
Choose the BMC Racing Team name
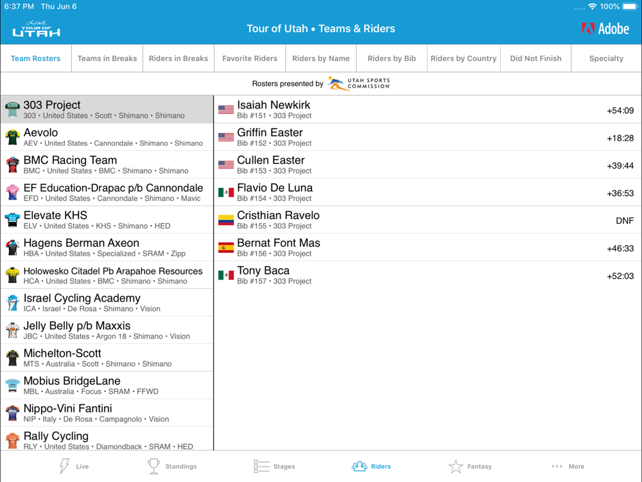pos(70,160)
